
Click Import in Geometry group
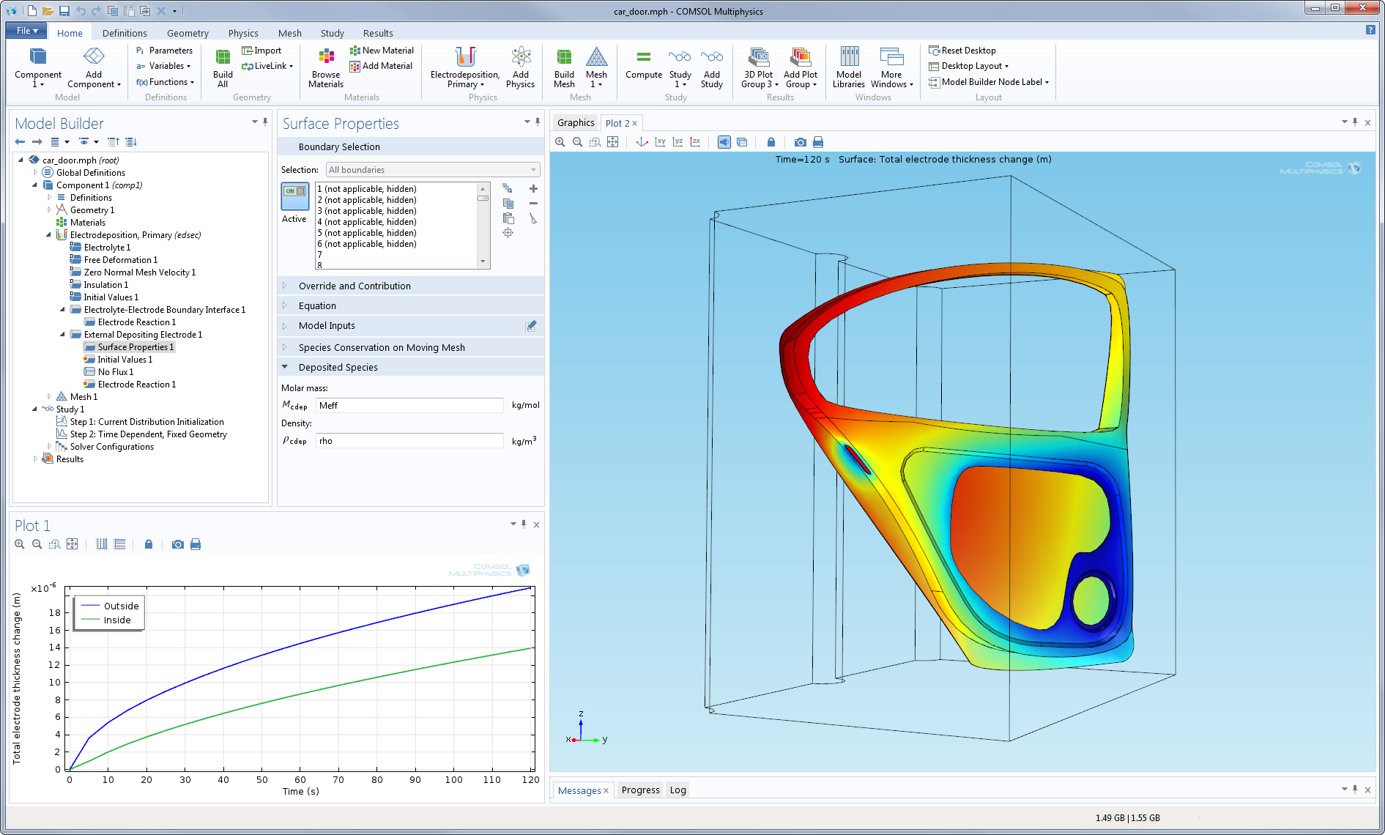point(261,51)
